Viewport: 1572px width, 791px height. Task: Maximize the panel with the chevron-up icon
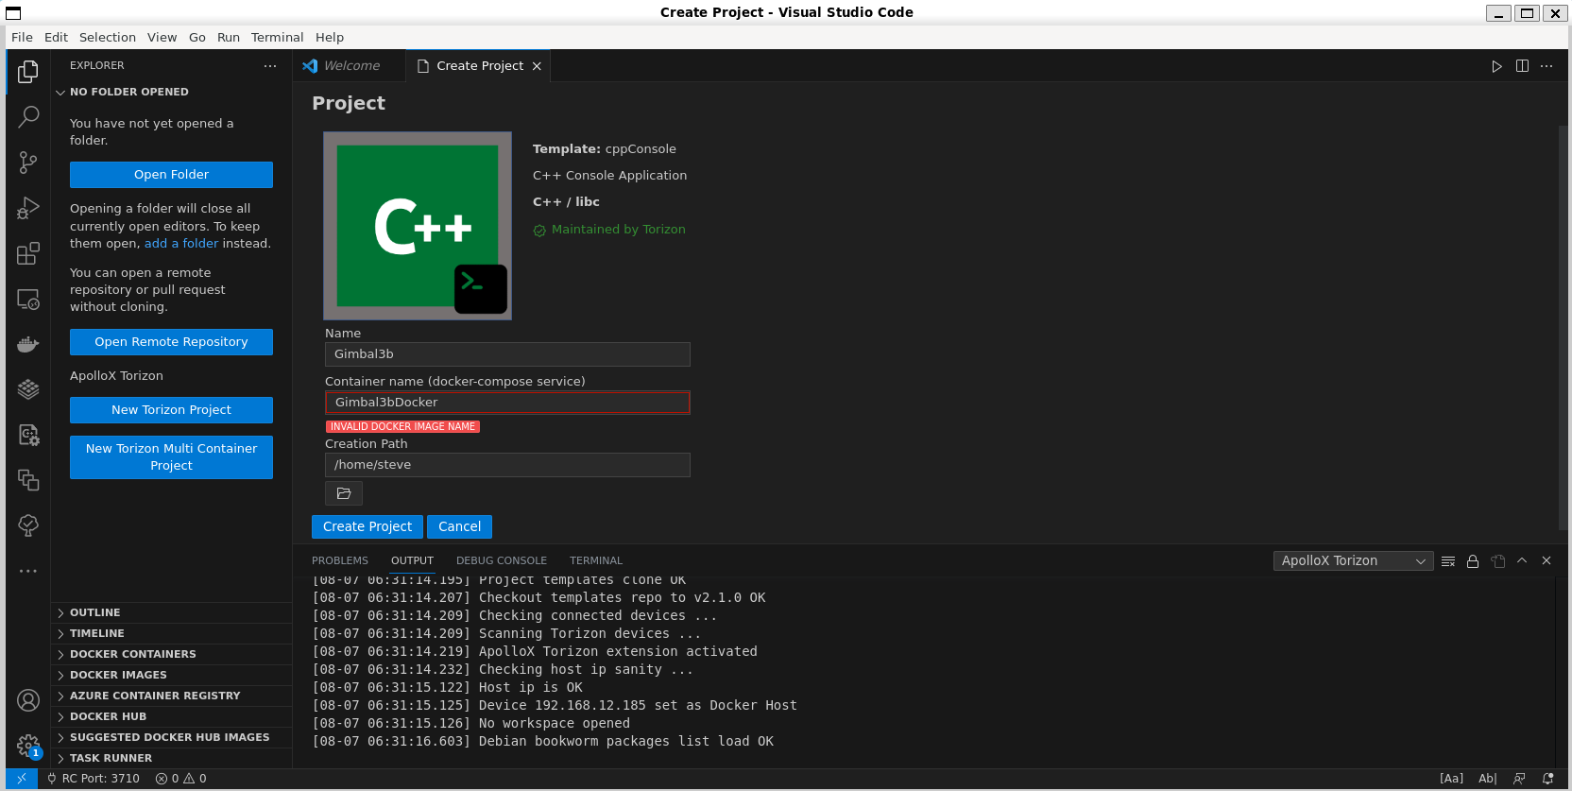coord(1522,560)
